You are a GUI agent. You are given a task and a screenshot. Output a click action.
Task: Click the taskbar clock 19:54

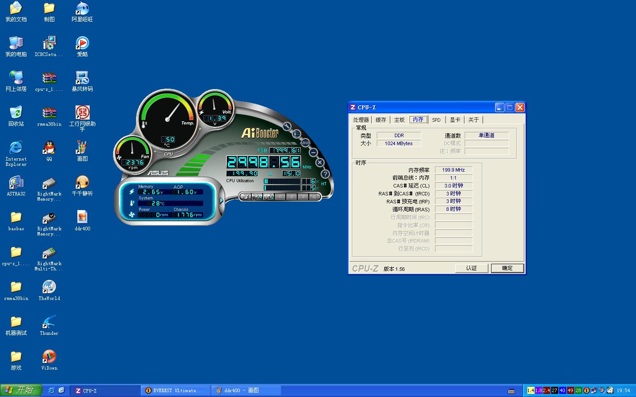[623, 390]
